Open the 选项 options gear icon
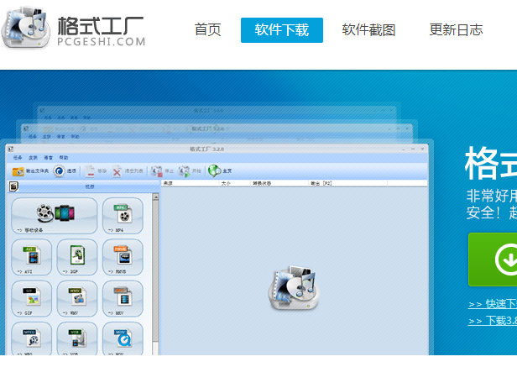 (x=59, y=171)
